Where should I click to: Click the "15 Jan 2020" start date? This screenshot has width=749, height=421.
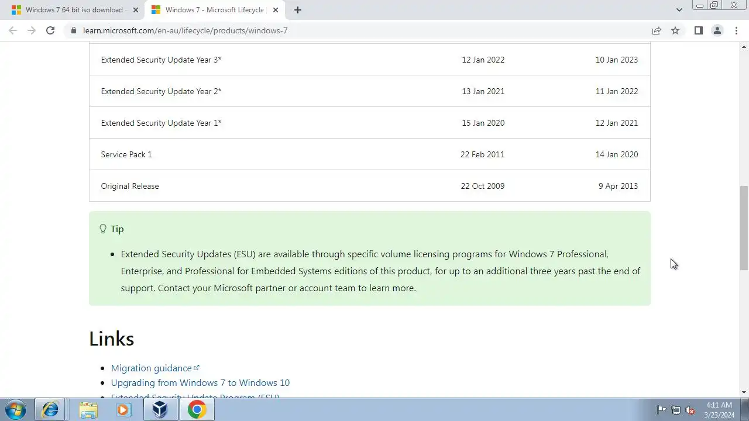coord(483,123)
